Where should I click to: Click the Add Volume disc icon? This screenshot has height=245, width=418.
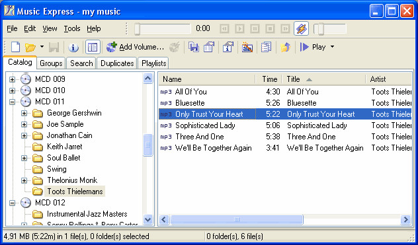(111, 47)
